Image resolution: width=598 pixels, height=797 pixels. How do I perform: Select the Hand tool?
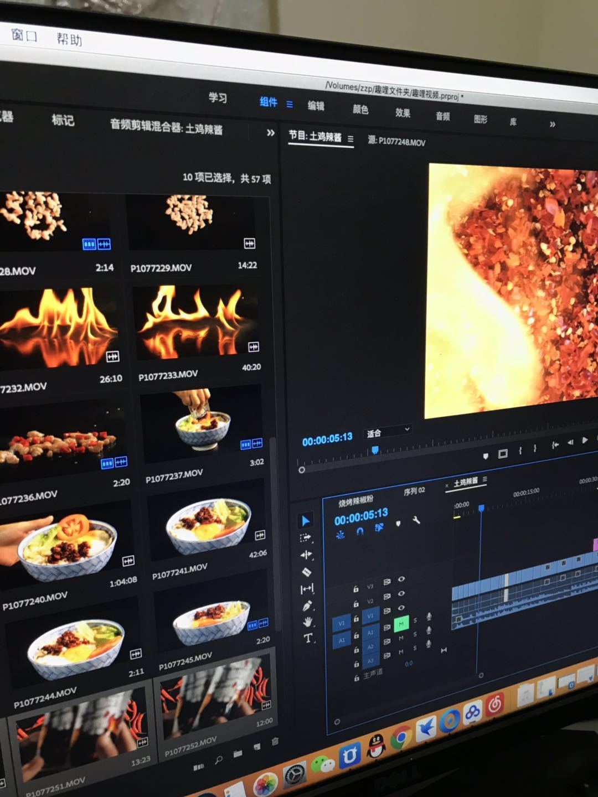308,622
